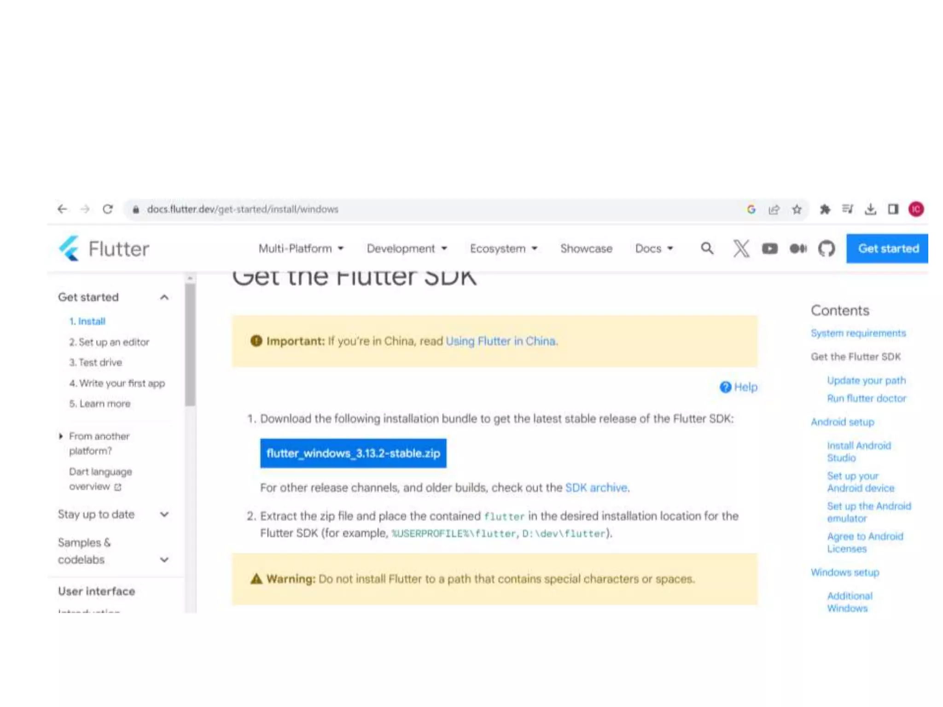Viewport: 943px width, 707px height.
Task: Open Flutter's X (Twitter) icon link
Action: 741,249
